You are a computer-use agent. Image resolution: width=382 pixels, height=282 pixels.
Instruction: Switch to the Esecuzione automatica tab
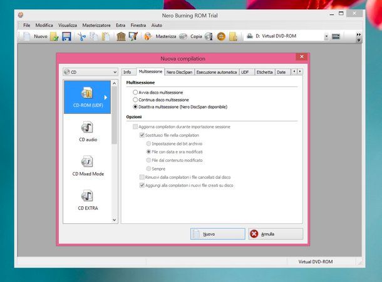point(216,72)
